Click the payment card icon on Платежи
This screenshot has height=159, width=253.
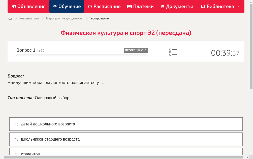pos(129,6)
